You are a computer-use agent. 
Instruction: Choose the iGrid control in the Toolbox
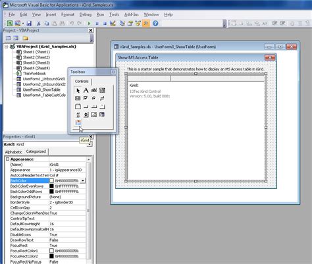78,122
